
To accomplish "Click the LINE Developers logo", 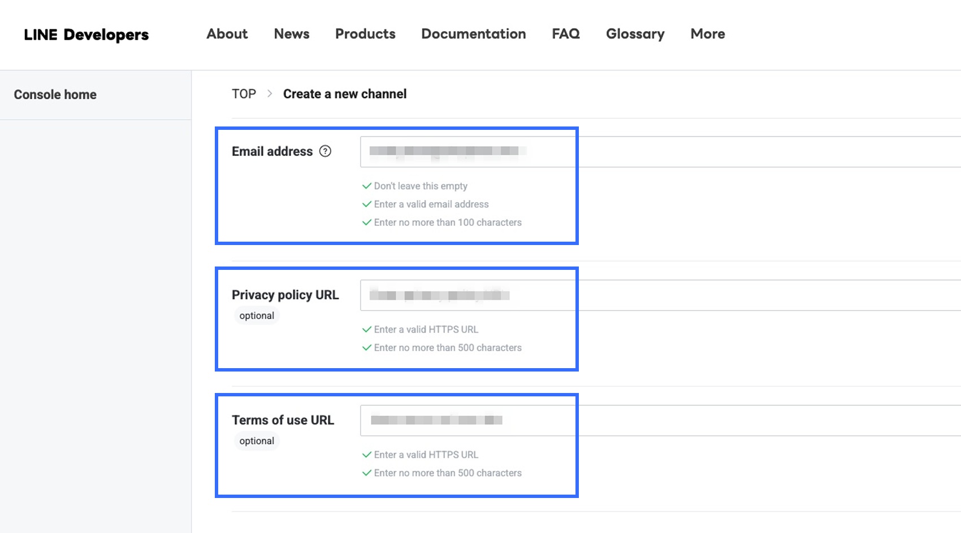I will coord(86,34).
